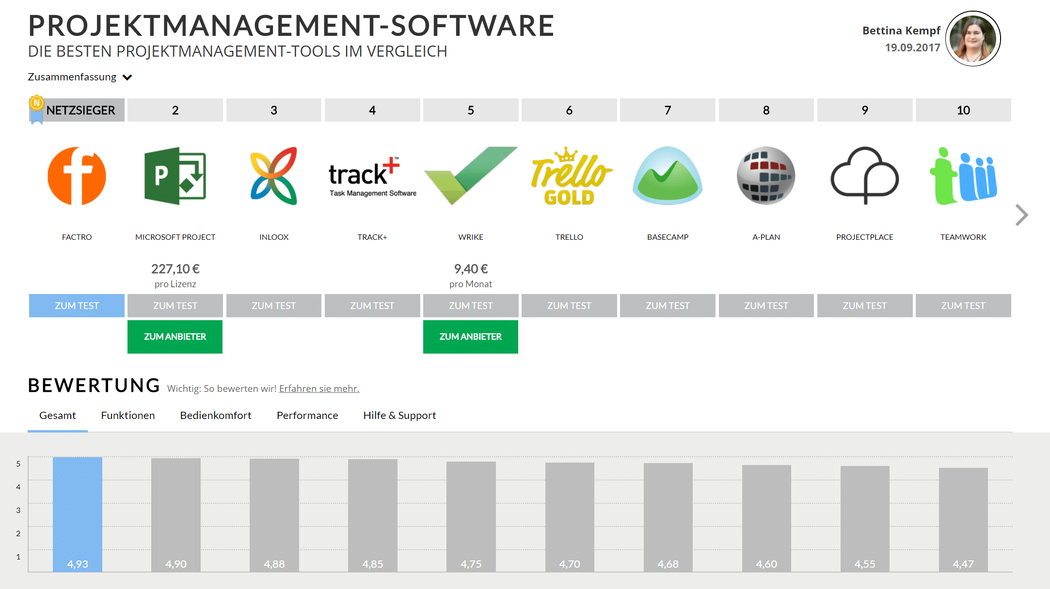This screenshot has width=1050, height=589.
Task: Switch to the Funktionen tab
Action: click(x=128, y=416)
